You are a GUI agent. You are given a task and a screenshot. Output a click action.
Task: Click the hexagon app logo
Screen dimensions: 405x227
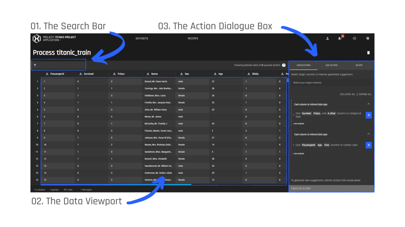click(x=37, y=38)
